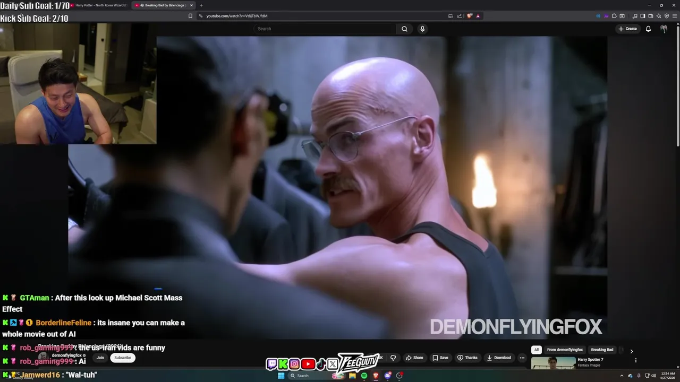Open File Explorer from the taskbar
This screenshot has width=680, height=382.
click(352, 376)
